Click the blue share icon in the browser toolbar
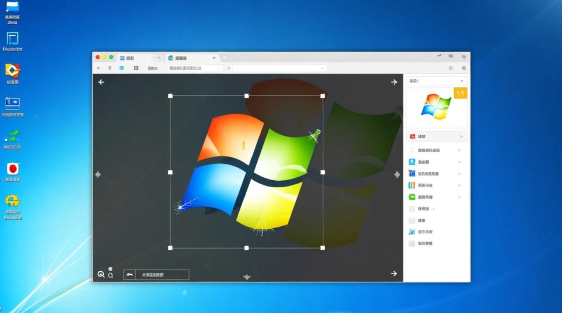 coord(121,68)
